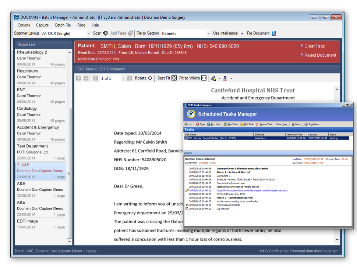Open the page number dropdown
Screen dimensions: 357x267
point(123,78)
